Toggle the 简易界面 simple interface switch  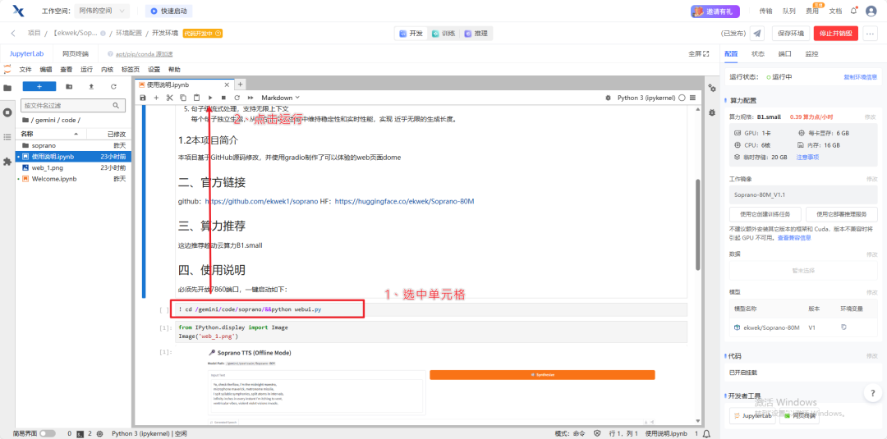click(x=48, y=433)
